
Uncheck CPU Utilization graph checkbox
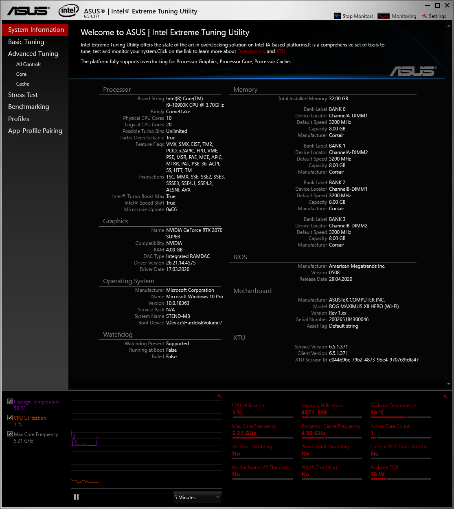click(x=10, y=418)
